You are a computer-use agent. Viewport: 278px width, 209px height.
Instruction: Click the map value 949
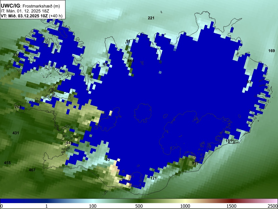[x=69, y=143]
